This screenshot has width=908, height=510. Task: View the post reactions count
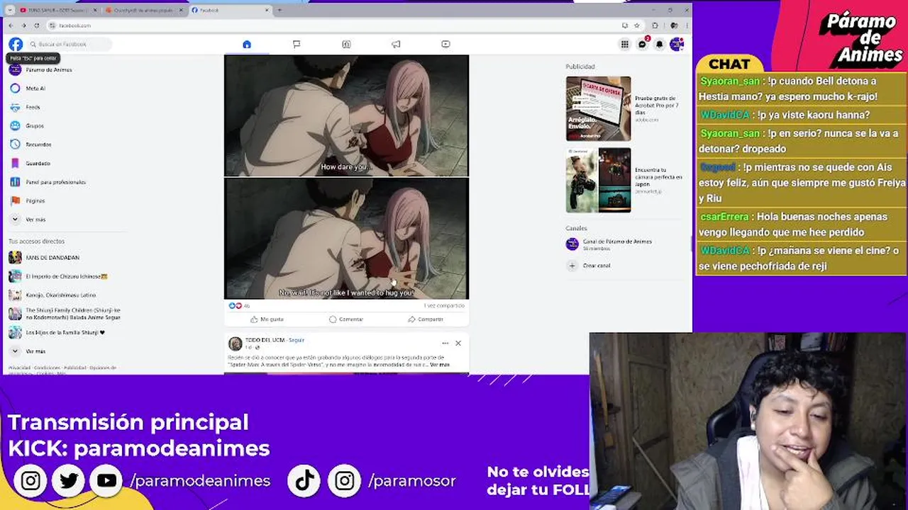[x=239, y=306]
